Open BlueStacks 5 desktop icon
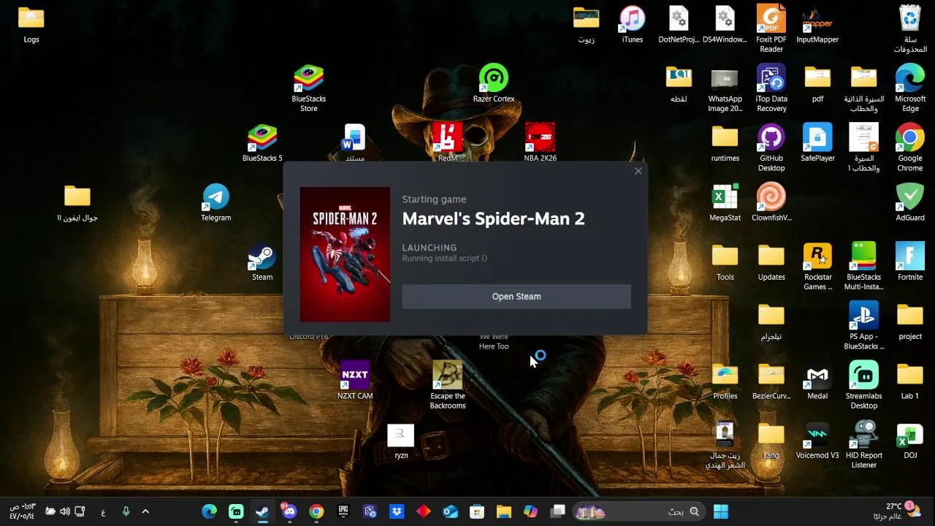 (262, 143)
